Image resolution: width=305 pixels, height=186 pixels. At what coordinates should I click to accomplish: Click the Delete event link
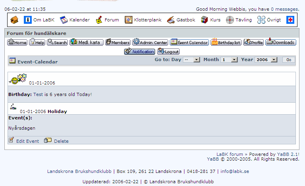tap(61, 141)
